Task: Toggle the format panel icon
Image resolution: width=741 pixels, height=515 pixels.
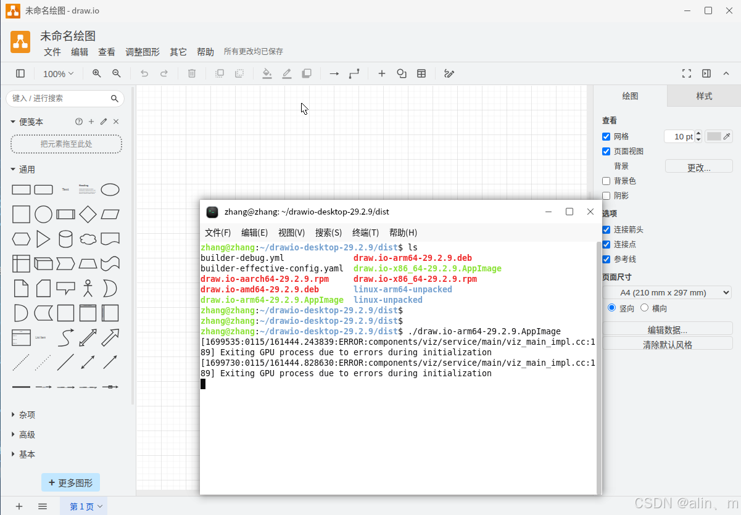Action: click(x=706, y=73)
